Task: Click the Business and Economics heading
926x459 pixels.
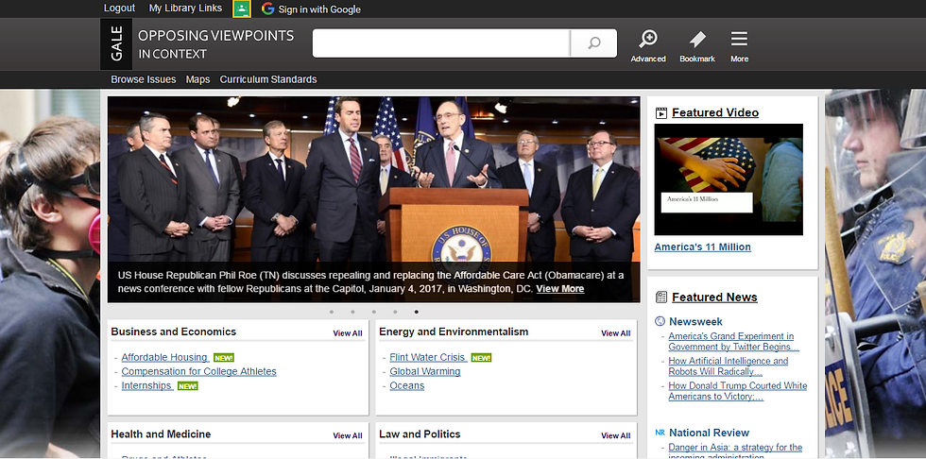Action: click(x=174, y=331)
